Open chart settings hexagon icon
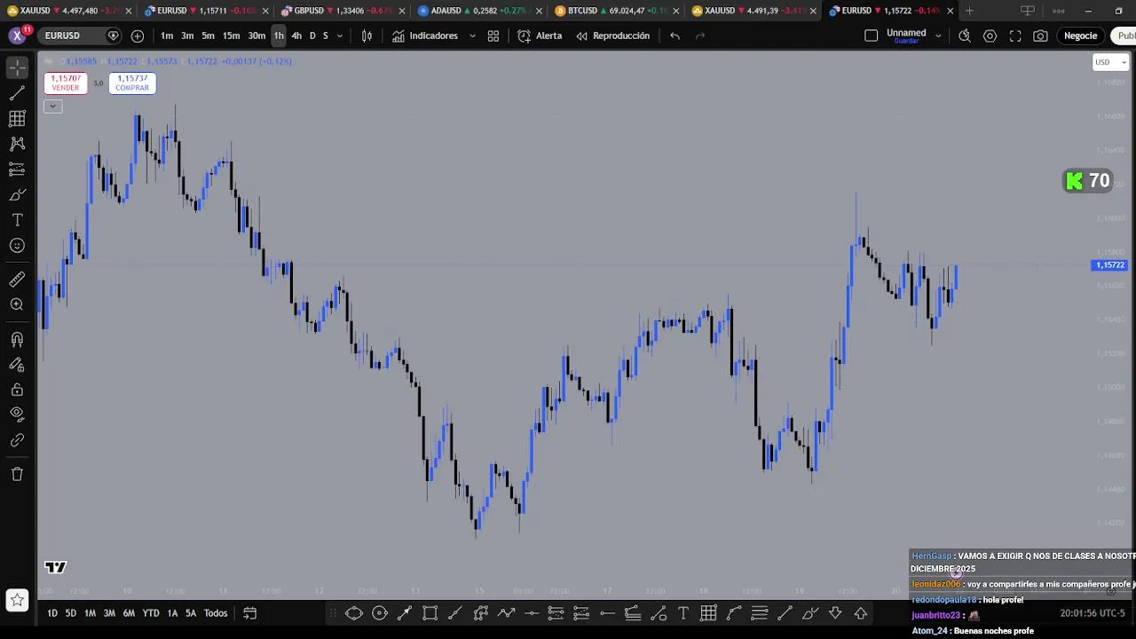This screenshot has width=1136, height=639. pos(990,35)
